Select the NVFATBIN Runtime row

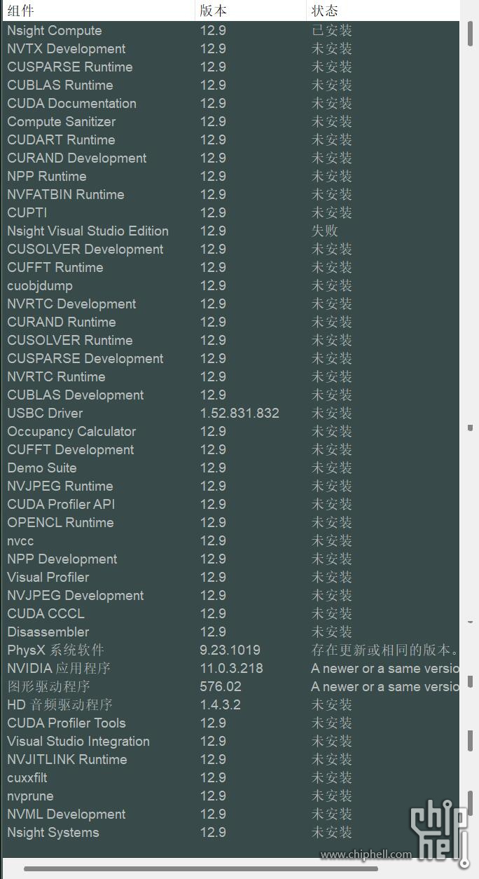(x=231, y=195)
